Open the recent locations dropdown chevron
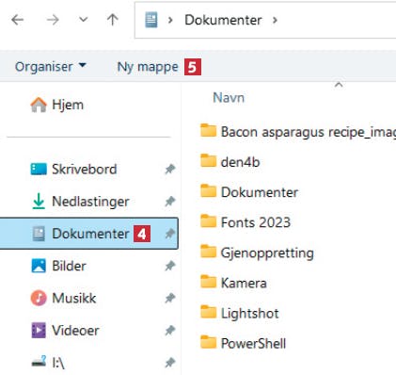 pos(83,20)
